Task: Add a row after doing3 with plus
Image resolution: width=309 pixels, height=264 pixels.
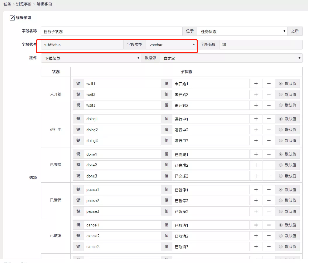Action: 256,141
